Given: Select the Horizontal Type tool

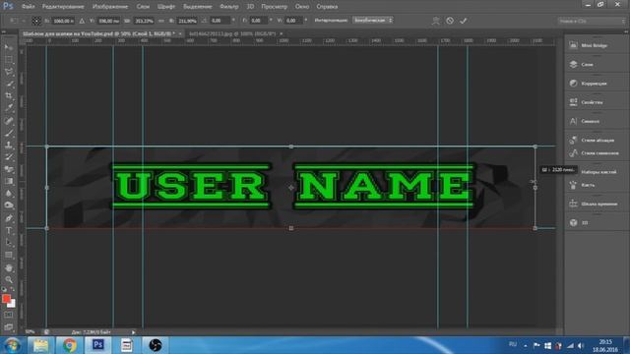Looking at the screenshot, I should tap(9, 231).
